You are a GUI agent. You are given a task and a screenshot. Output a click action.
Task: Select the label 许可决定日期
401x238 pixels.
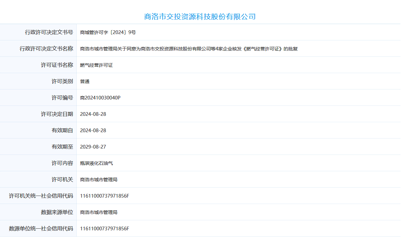tap(57, 114)
